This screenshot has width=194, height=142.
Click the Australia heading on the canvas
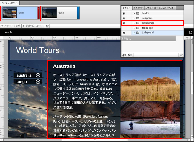tap(64, 66)
